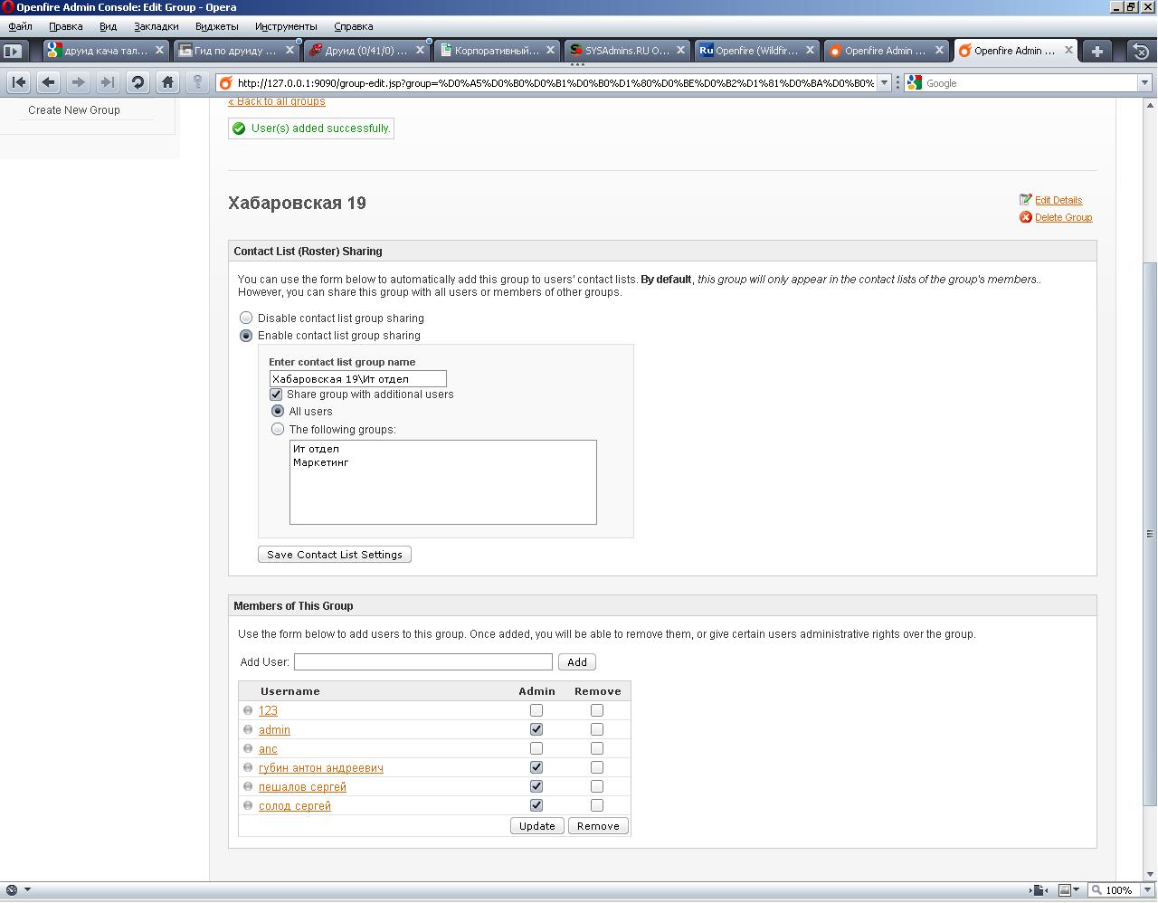The image size is (1158, 903).
Task: Click status icon beside пешалов сергей
Action: click(248, 786)
